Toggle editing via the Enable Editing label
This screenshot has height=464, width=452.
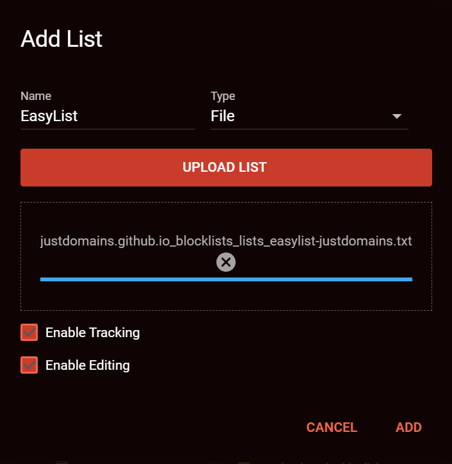point(88,365)
